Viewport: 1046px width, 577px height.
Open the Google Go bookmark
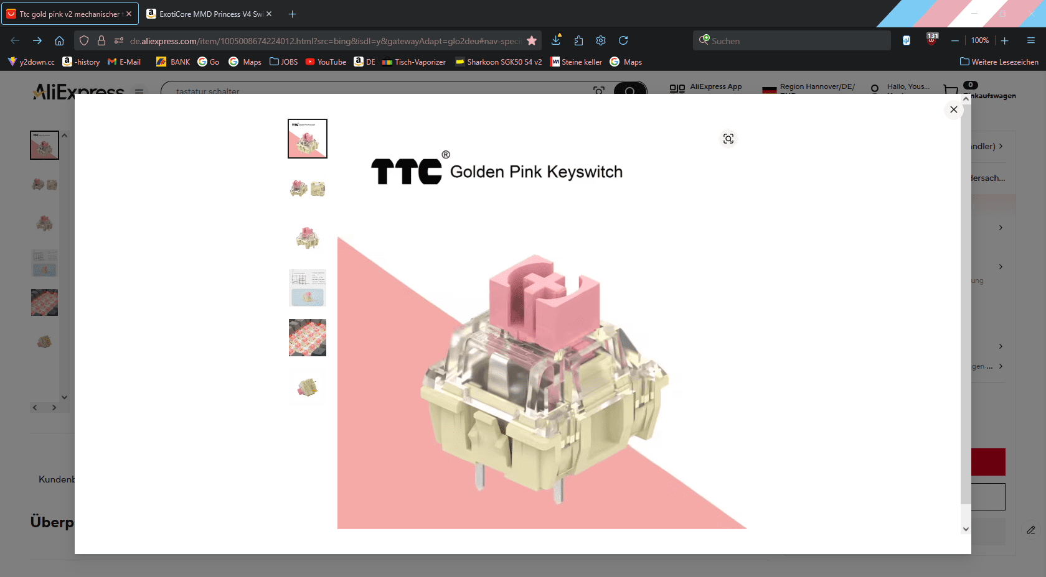point(209,62)
